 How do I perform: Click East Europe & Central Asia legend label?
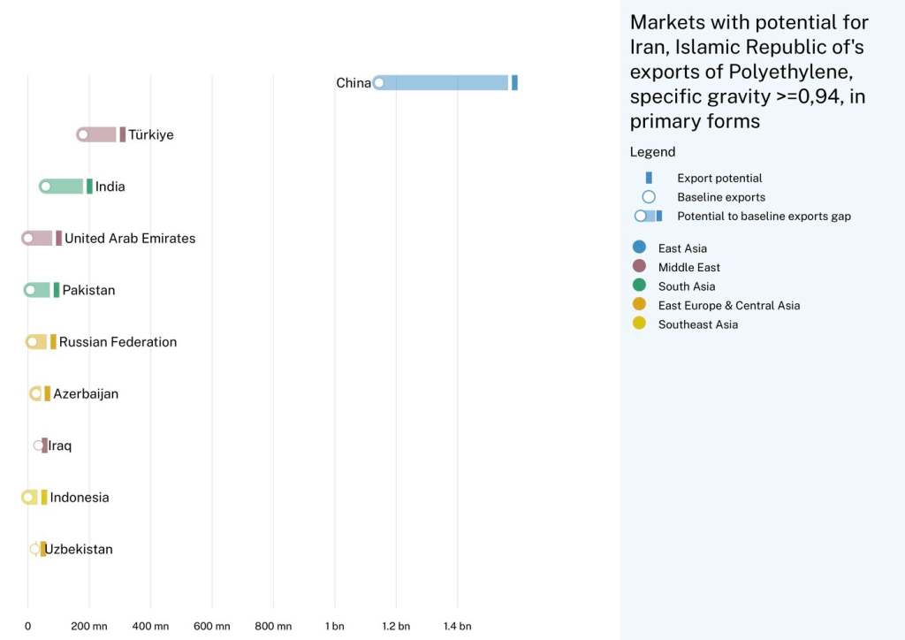[x=728, y=306]
